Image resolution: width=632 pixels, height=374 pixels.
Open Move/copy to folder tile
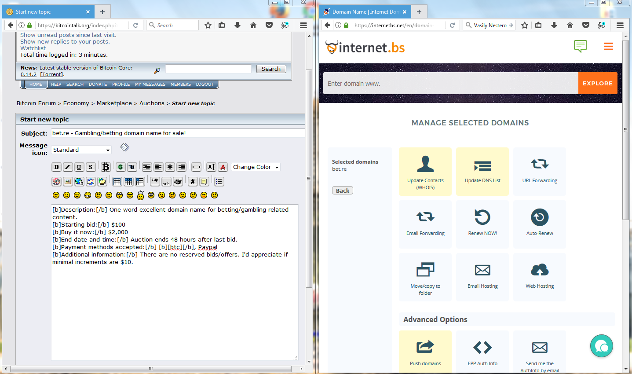pos(425,277)
